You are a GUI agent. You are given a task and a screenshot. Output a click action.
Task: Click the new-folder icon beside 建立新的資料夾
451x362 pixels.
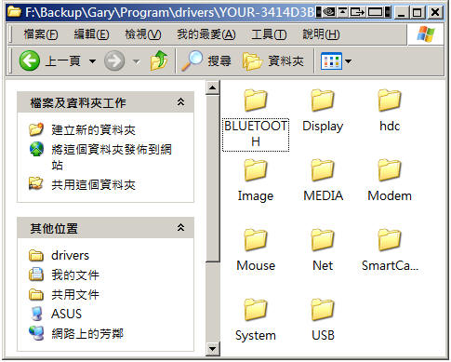[x=36, y=129]
